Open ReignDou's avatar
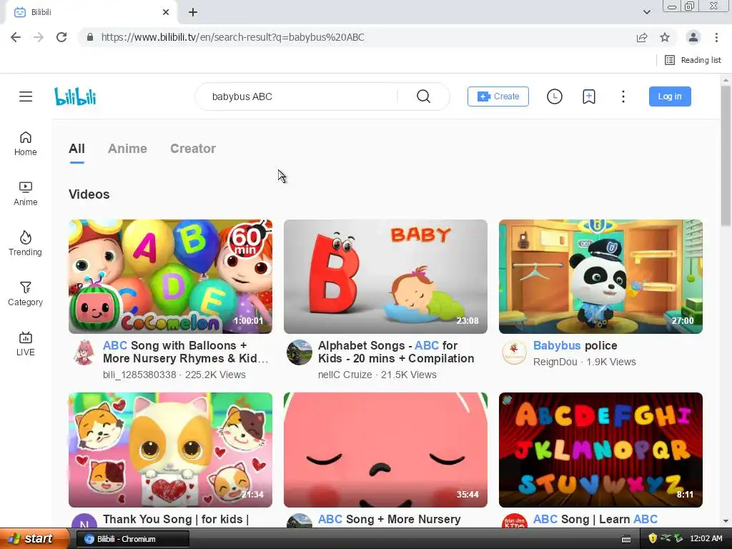 point(515,352)
